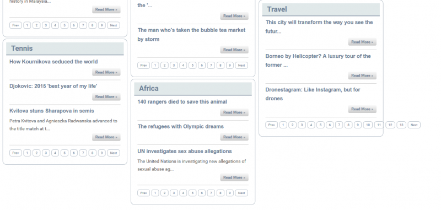The height and width of the screenshot is (210, 441).
Task: Go to page 6 below Malaysia article
Action: [x=74, y=25]
